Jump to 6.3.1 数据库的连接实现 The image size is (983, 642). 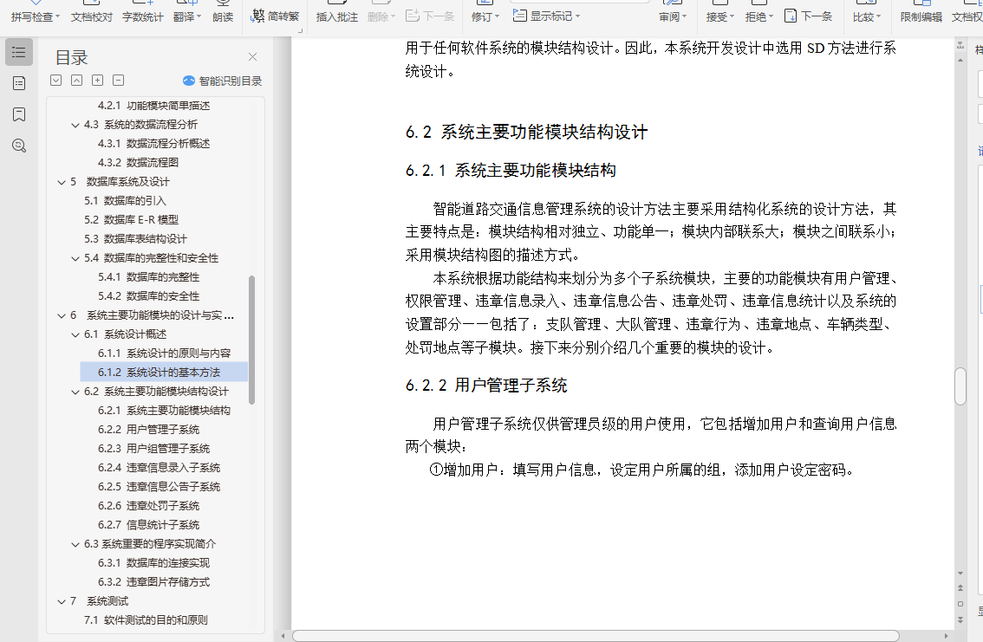tap(153, 563)
